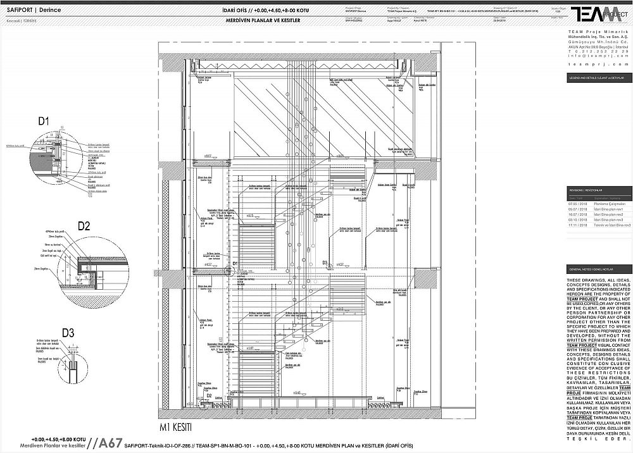633x453 pixels.
Task: Click the 'M1 KESİTİ' section label
Action: click(x=175, y=427)
